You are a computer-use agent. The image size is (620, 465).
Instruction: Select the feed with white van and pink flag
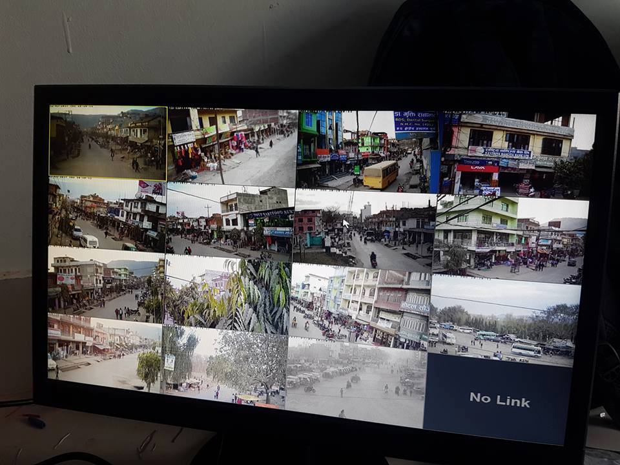pyautogui.click(x=108, y=214)
